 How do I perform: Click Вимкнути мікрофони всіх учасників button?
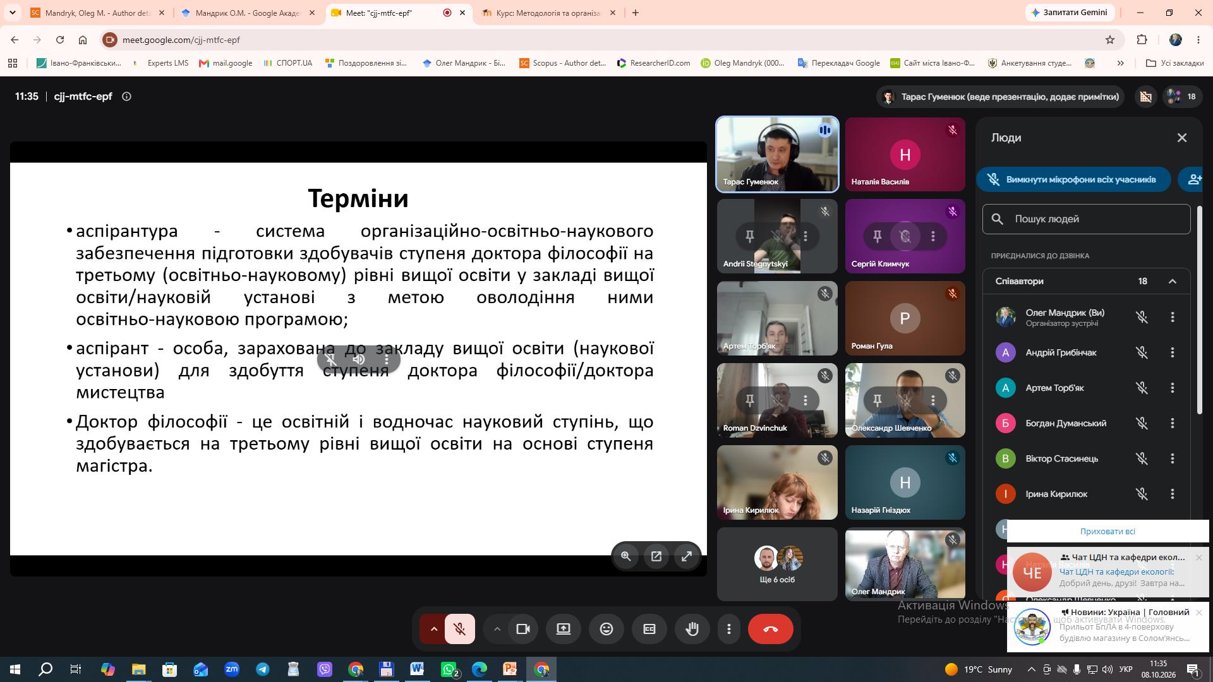[x=1073, y=179]
